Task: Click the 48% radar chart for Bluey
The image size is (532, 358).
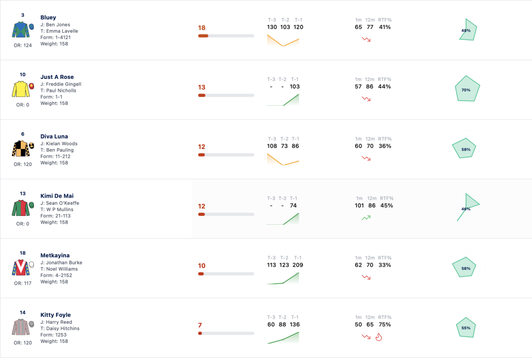Action: (468, 30)
